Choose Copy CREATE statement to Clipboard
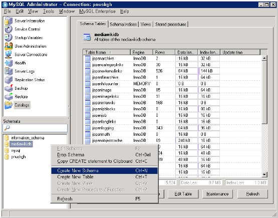Screen dimensions: 278x218 [x=104, y=161]
